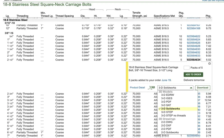Open part number 92356A626
This screenshot has height=138, width=224.
click(193, 43)
